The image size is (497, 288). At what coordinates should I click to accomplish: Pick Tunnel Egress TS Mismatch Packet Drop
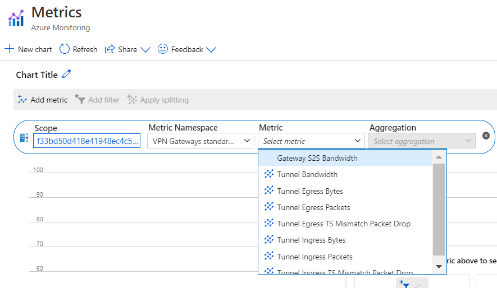(344, 224)
